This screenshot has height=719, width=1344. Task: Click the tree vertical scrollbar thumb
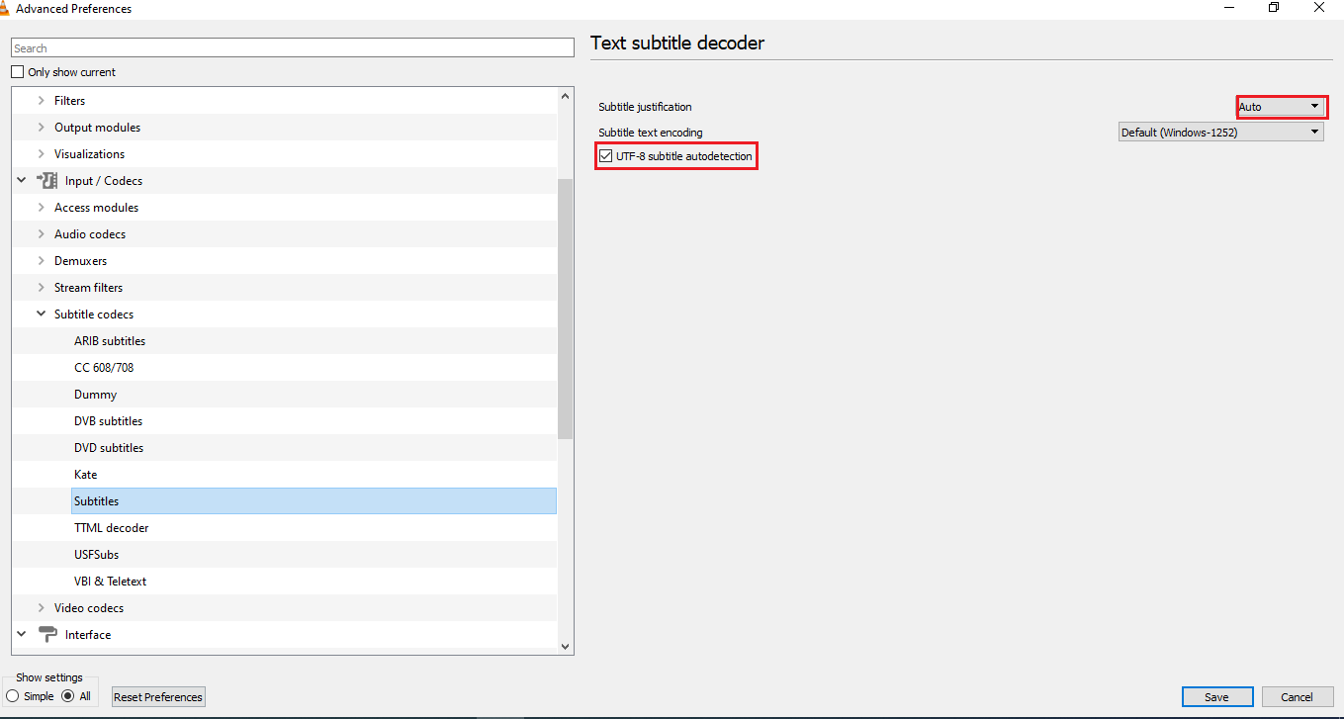(x=566, y=309)
